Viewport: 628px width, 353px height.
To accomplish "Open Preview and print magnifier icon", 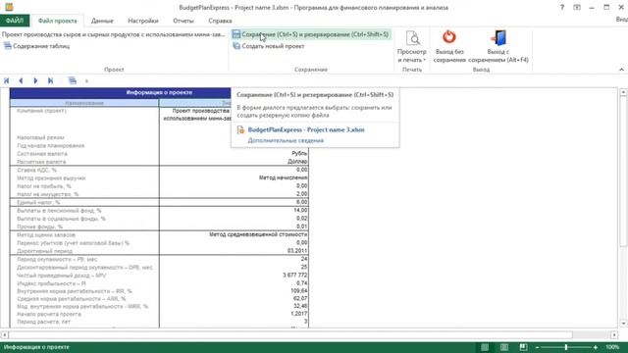I will click(412, 38).
